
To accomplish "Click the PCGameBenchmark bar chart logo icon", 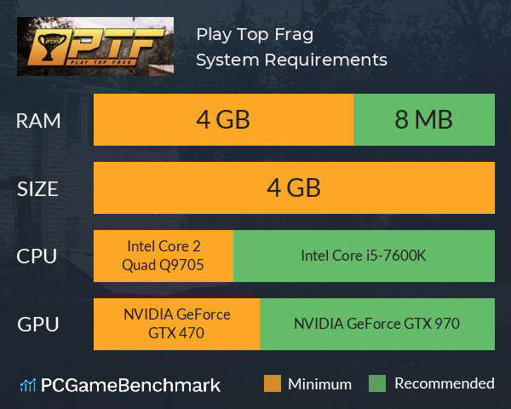I will [x=28, y=385].
